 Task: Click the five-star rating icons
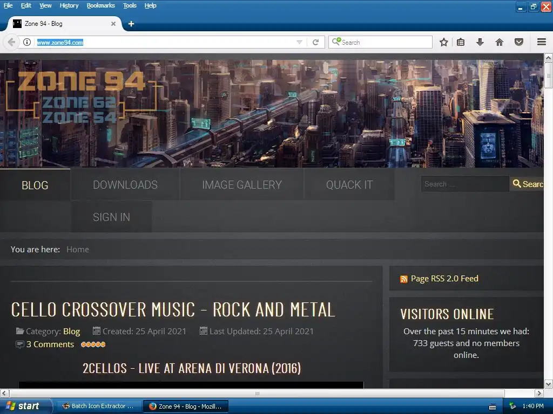click(x=93, y=344)
